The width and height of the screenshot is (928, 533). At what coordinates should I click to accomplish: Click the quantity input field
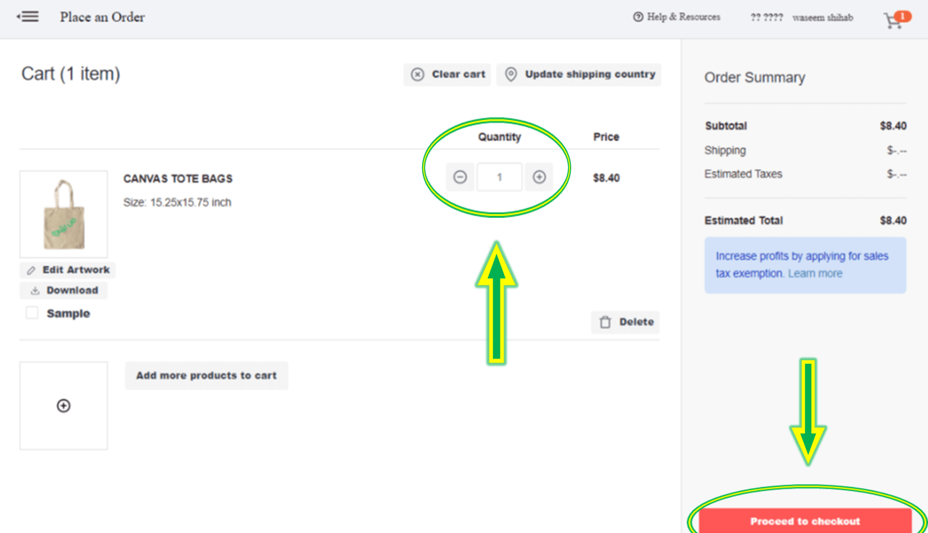click(499, 177)
